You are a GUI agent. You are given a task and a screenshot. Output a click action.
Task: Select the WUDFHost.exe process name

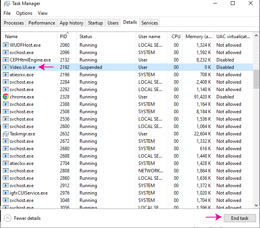(25, 45)
